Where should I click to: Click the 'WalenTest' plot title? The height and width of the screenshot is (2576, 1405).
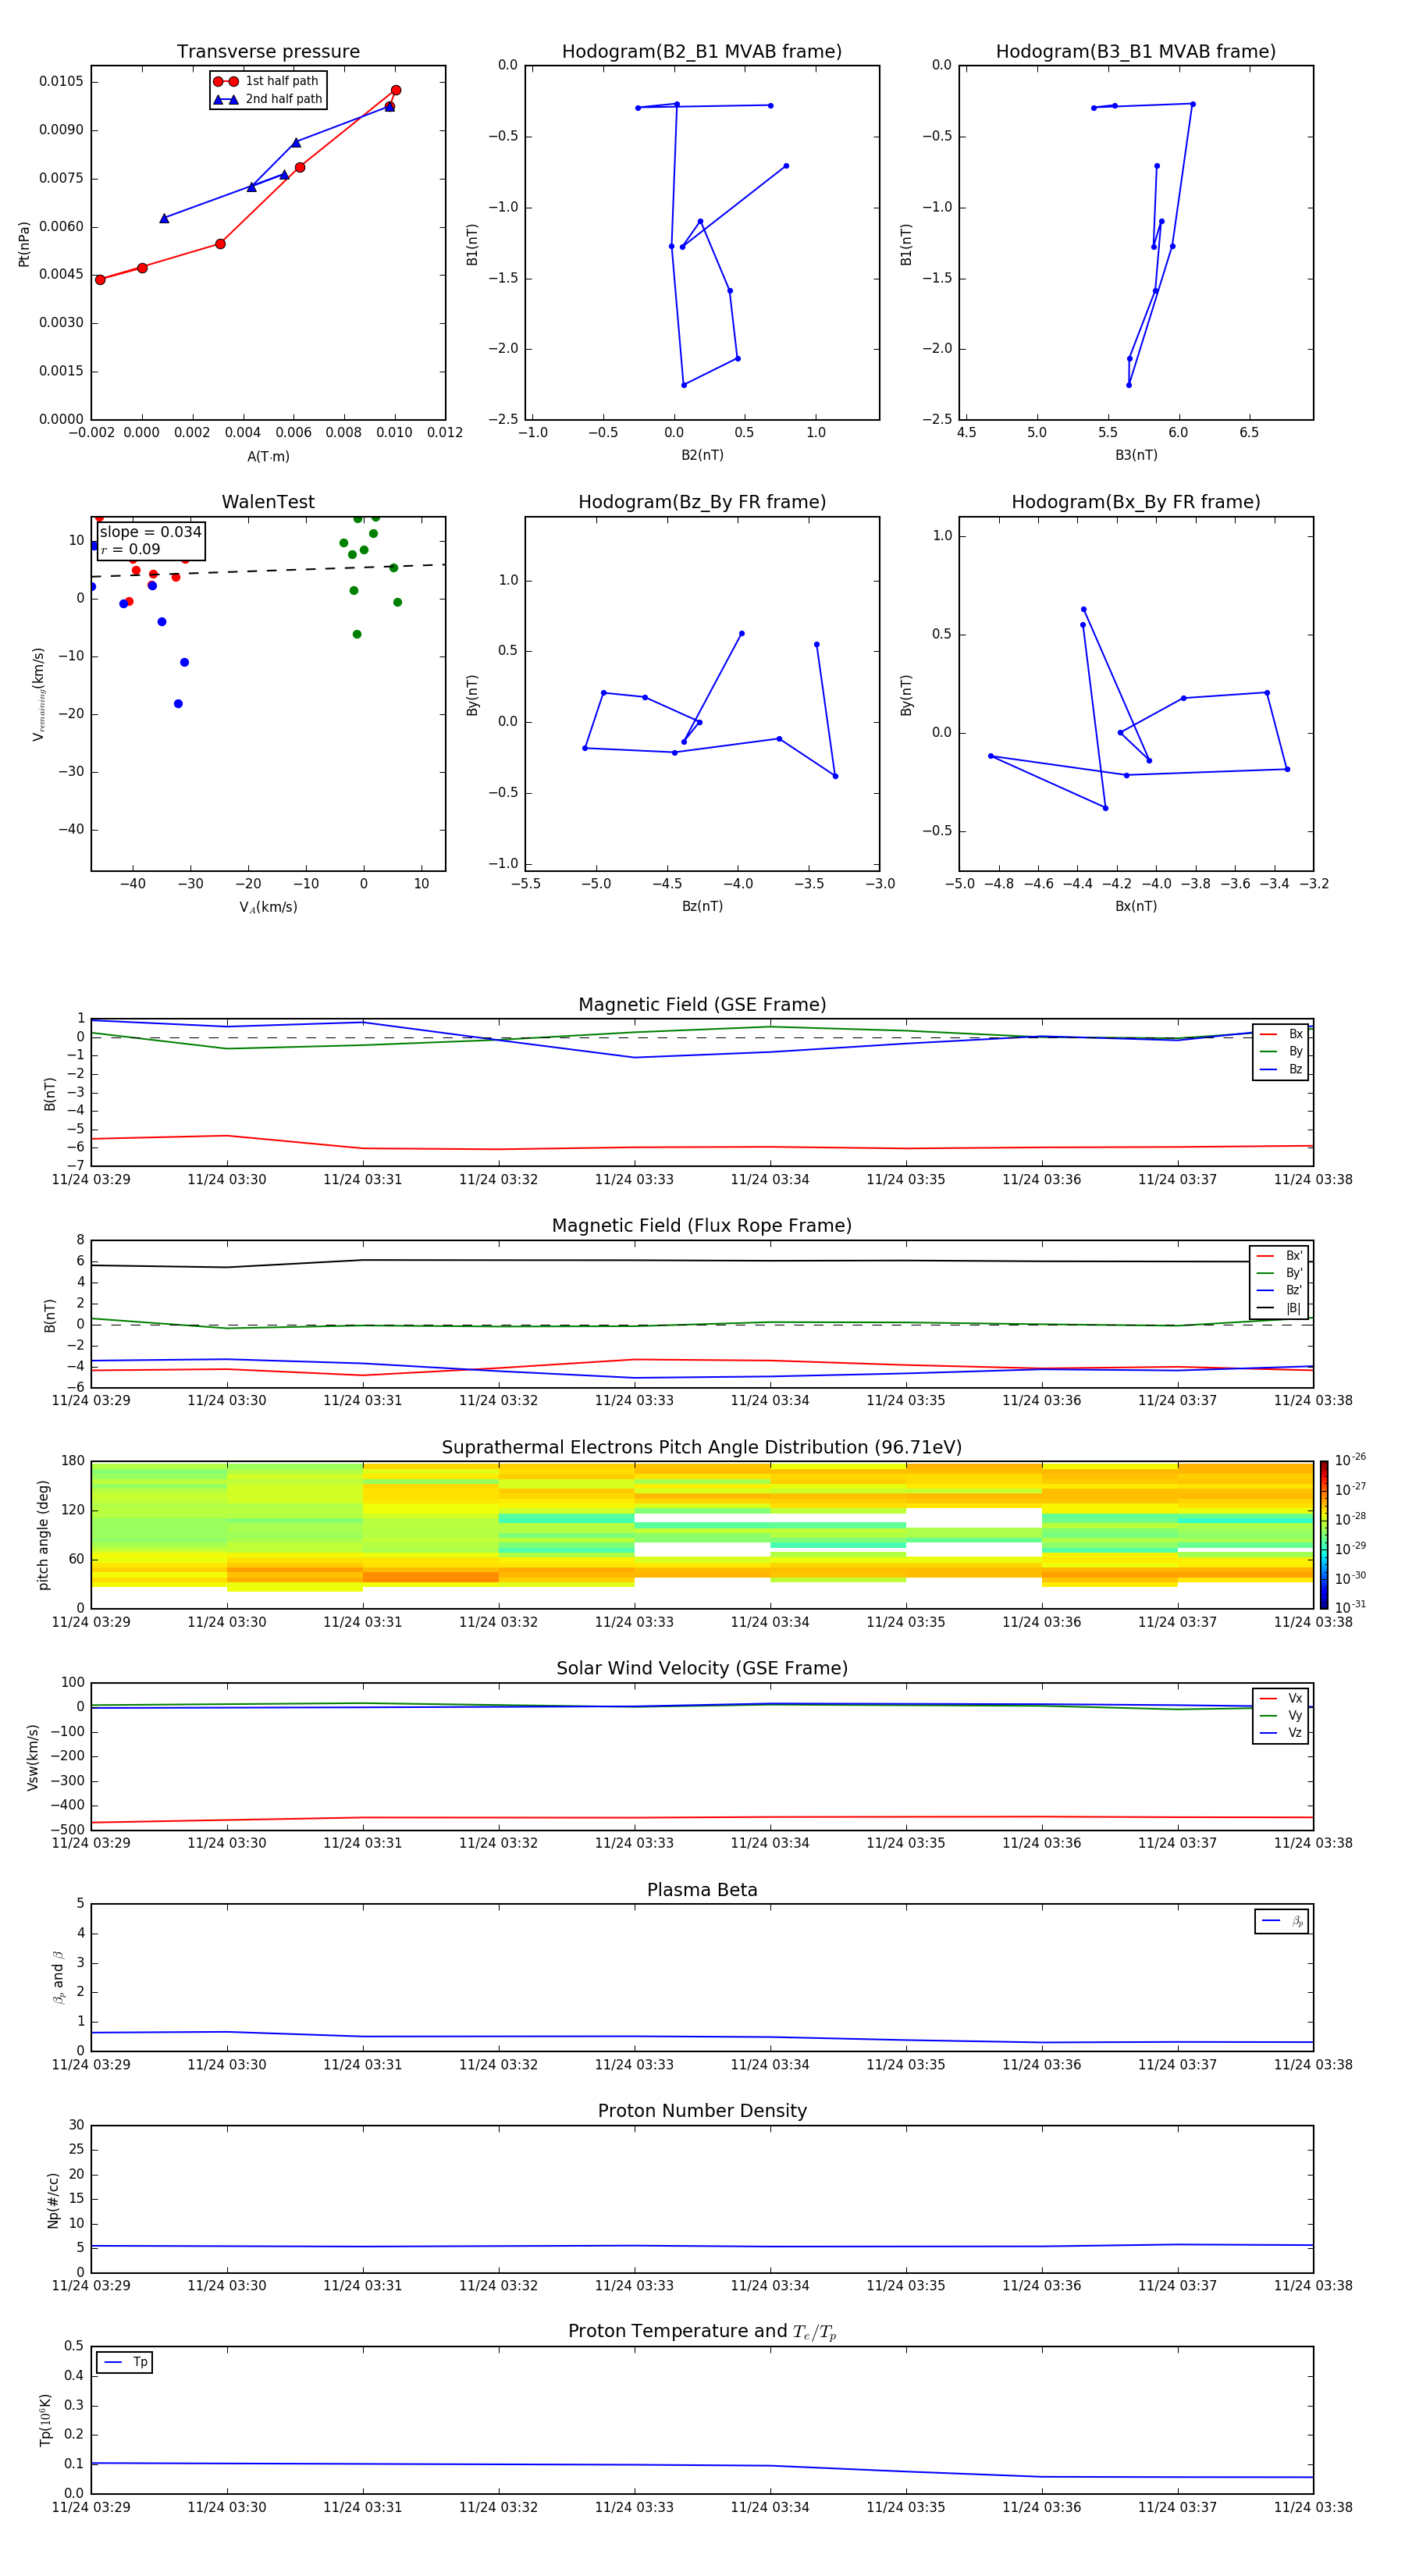[x=268, y=502]
